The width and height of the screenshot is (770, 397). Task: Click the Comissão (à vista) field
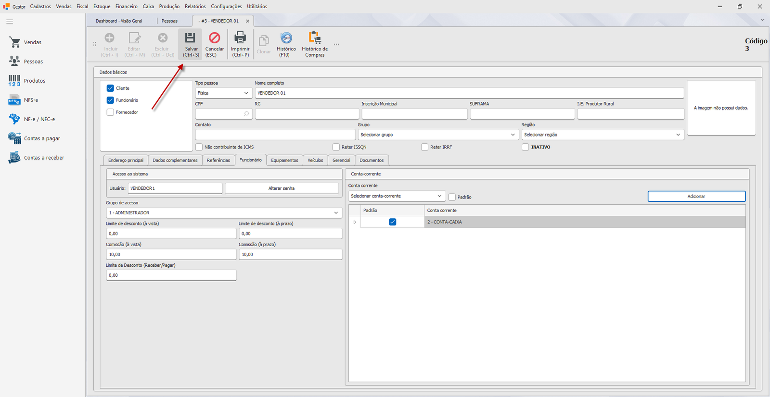click(x=171, y=255)
